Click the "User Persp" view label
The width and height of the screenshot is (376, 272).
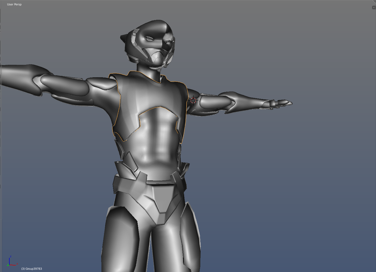[x=14, y=4]
